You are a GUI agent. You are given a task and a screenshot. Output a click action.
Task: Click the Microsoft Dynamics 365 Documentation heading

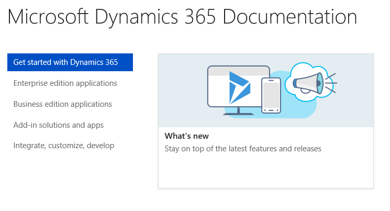click(182, 17)
